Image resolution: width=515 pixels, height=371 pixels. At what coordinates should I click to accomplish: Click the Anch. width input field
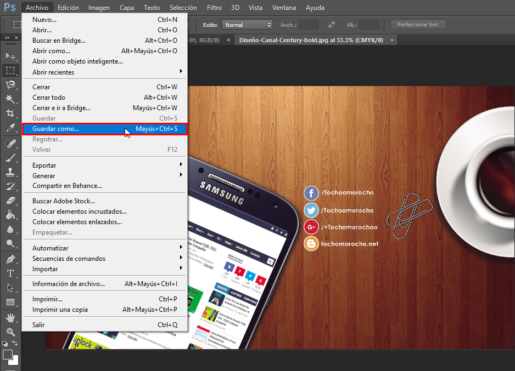point(309,25)
